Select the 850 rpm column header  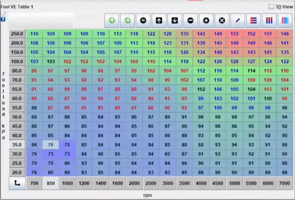click(x=51, y=183)
